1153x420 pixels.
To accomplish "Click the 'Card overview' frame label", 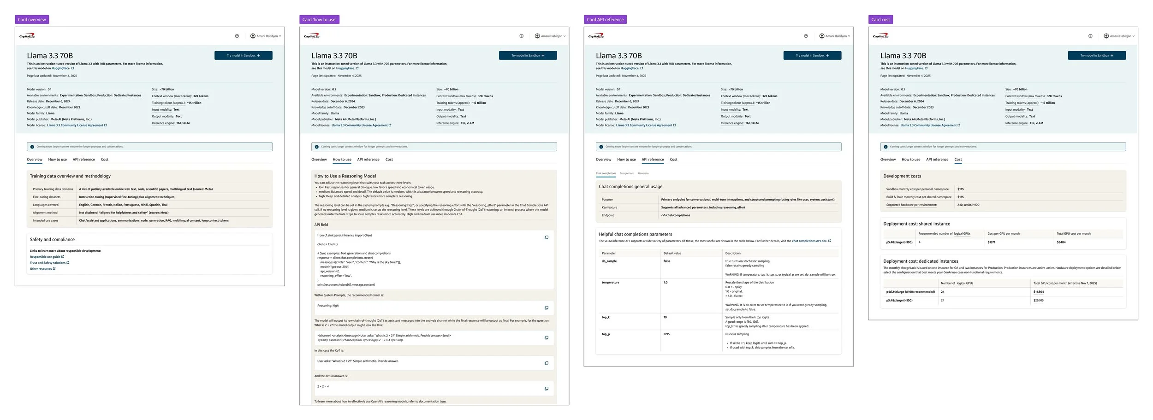I will (x=32, y=19).
